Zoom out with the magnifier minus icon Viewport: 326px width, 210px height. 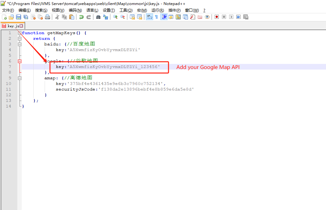pyautogui.click(x=123, y=17)
